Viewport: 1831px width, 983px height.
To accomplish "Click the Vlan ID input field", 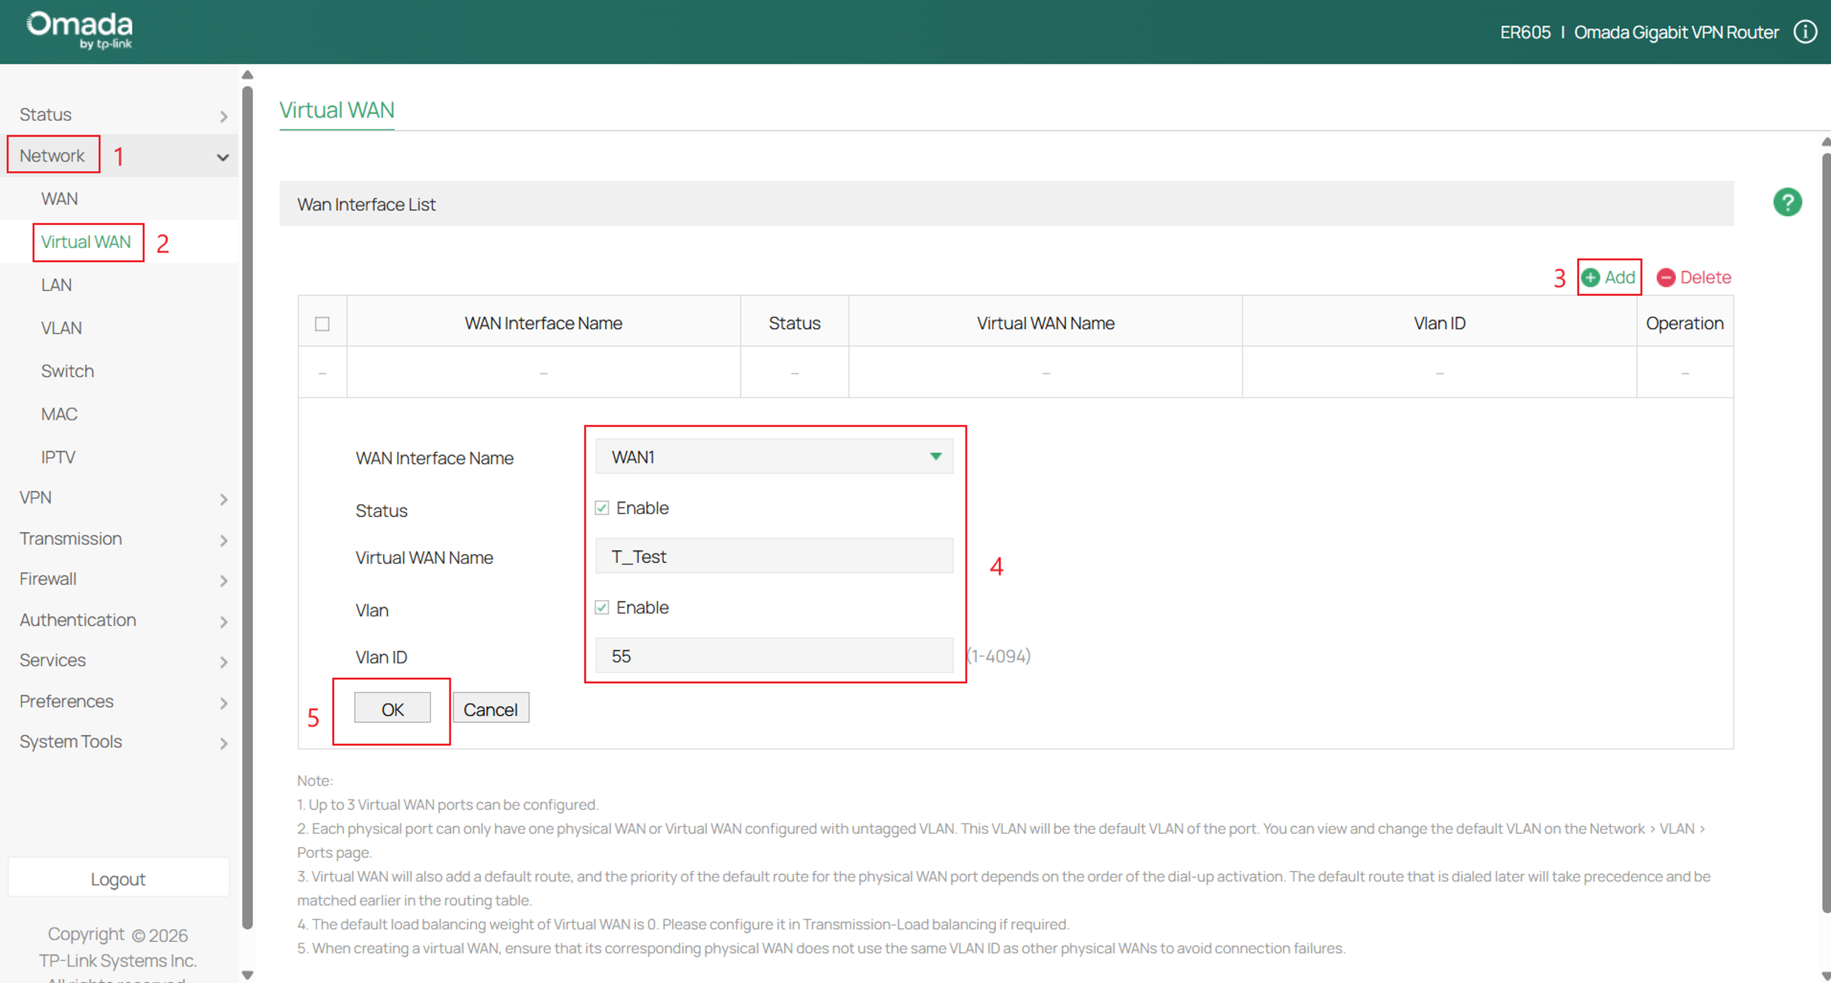I will pos(774,655).
